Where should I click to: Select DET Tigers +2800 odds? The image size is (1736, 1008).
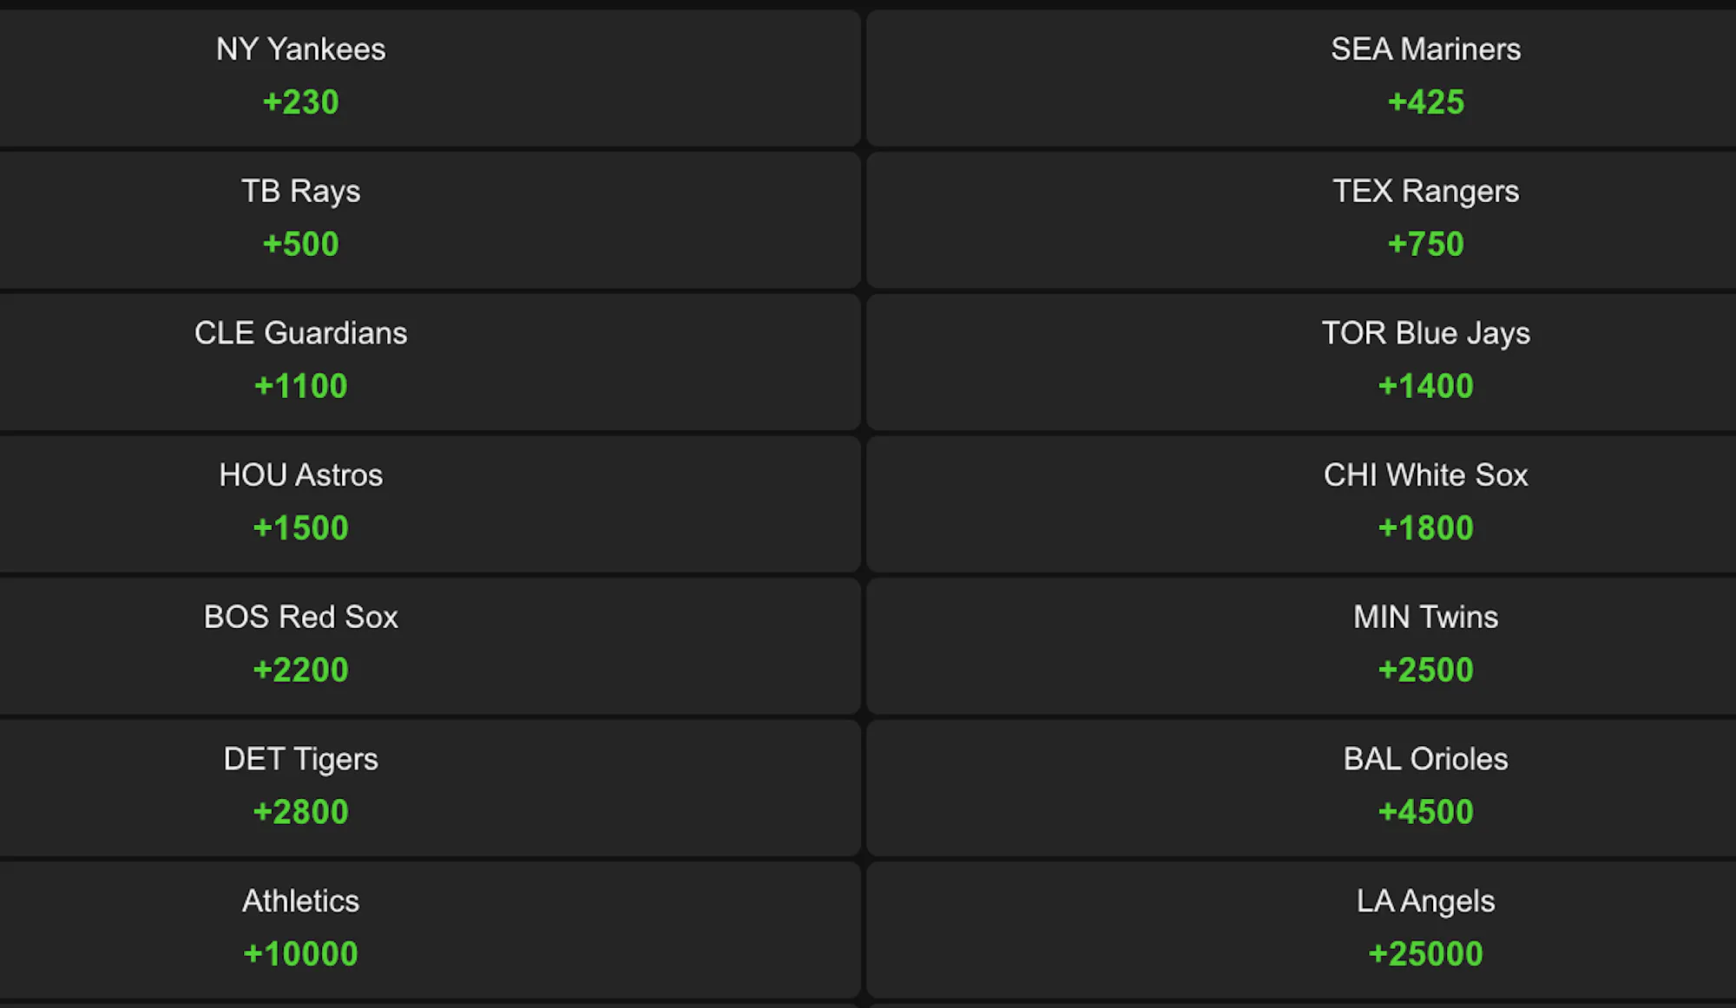(430, 788)
